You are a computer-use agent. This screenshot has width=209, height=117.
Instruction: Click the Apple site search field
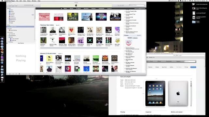pos(190,61)
